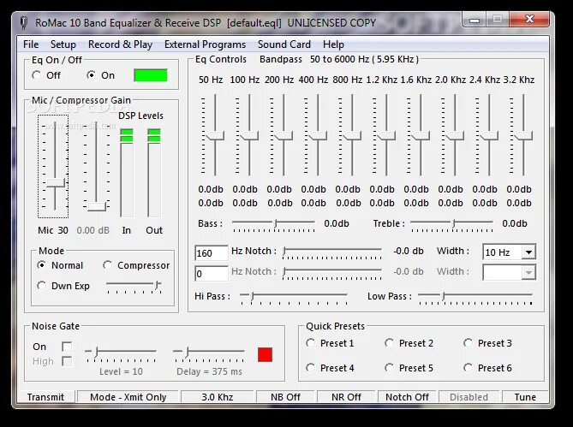This screenshot has height=427, width=573.
Task: Click the Disabled status bar button
Action: tap(469, 397)
